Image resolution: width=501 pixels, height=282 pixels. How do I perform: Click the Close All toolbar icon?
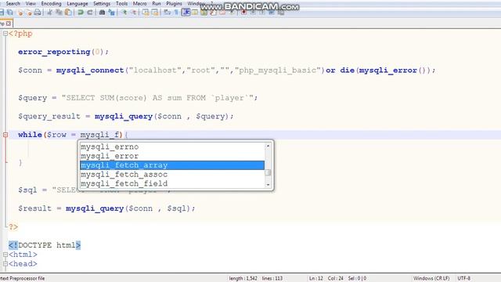coord(29,13)
